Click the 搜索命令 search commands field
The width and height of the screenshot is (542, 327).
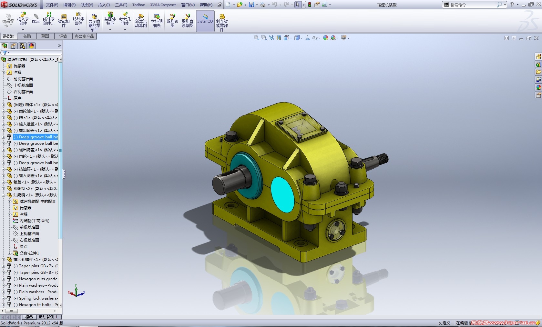(474, 5)
